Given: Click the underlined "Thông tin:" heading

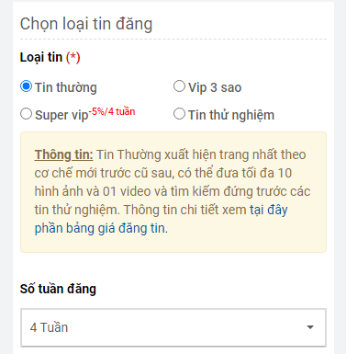Looking at the screenshot, I should click(x=63, y=155).
